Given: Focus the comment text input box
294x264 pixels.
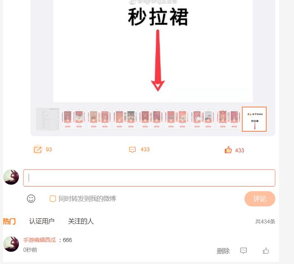Looking at the screenshot, I should pyautogui.click(x=149, y=178).
